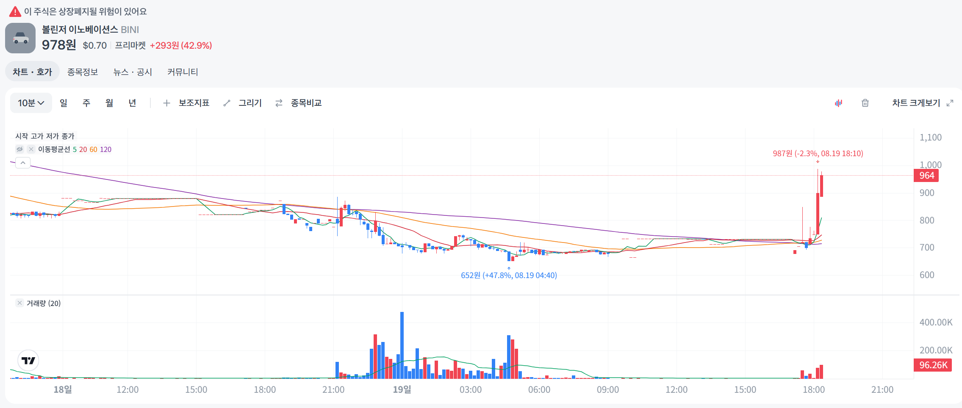Click the 19일 date axis label
The image size is (962, 408).
click(402, 390)
